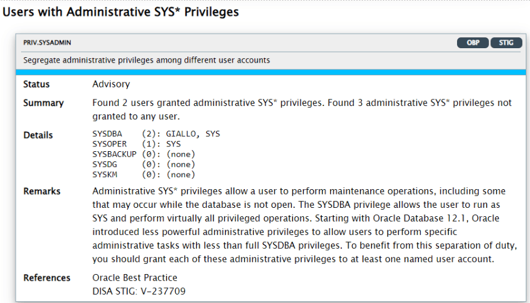Select the SYSKM details line

click(144, 174)
